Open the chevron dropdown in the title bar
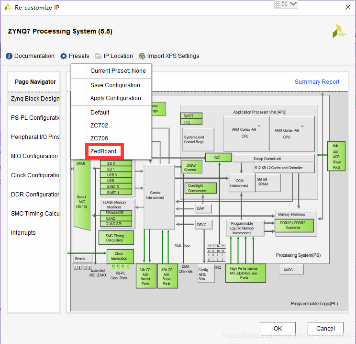356x344 pixels. tap(293, 4)
